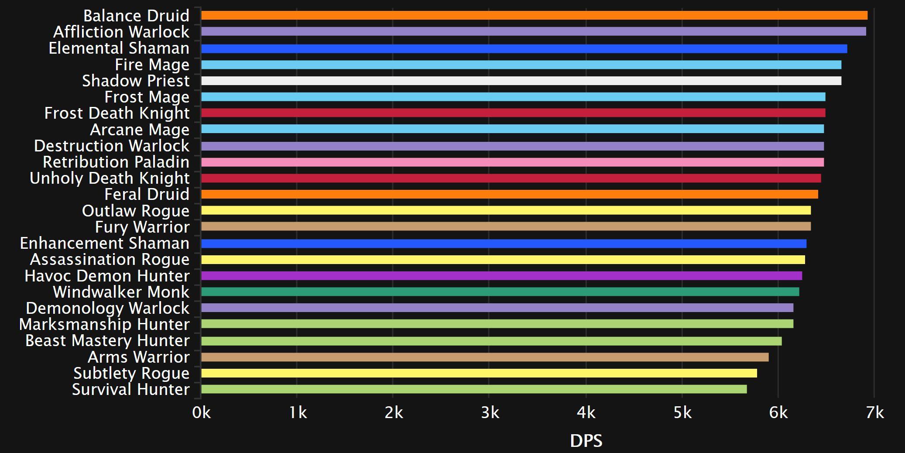Click the 7k x-axis tick label
The image size is (905, 453).
[874, 412]
